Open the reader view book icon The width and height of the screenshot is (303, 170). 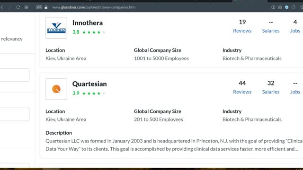273,8
